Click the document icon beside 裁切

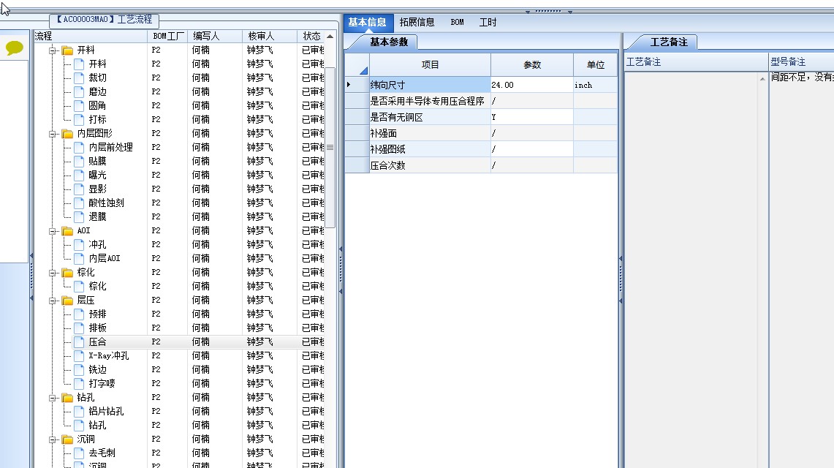coord(79,78)
